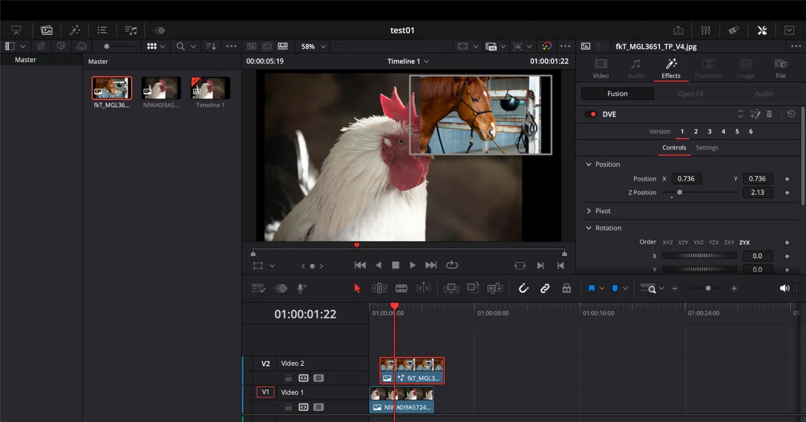Select the V1 track destination button
The width and height of the screenshot is (806, 422).
click(x=265, y=392)
